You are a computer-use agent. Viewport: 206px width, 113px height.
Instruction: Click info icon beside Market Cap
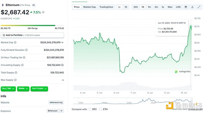pos(15,42)
